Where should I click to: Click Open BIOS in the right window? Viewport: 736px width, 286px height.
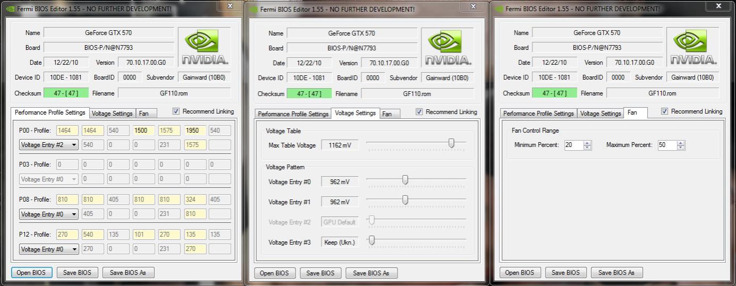(x=520, y=273)
